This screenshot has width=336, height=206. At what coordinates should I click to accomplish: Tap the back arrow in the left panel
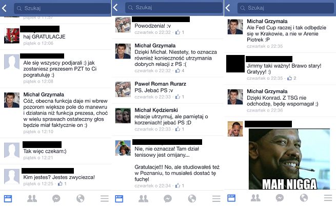coord(5,8)
